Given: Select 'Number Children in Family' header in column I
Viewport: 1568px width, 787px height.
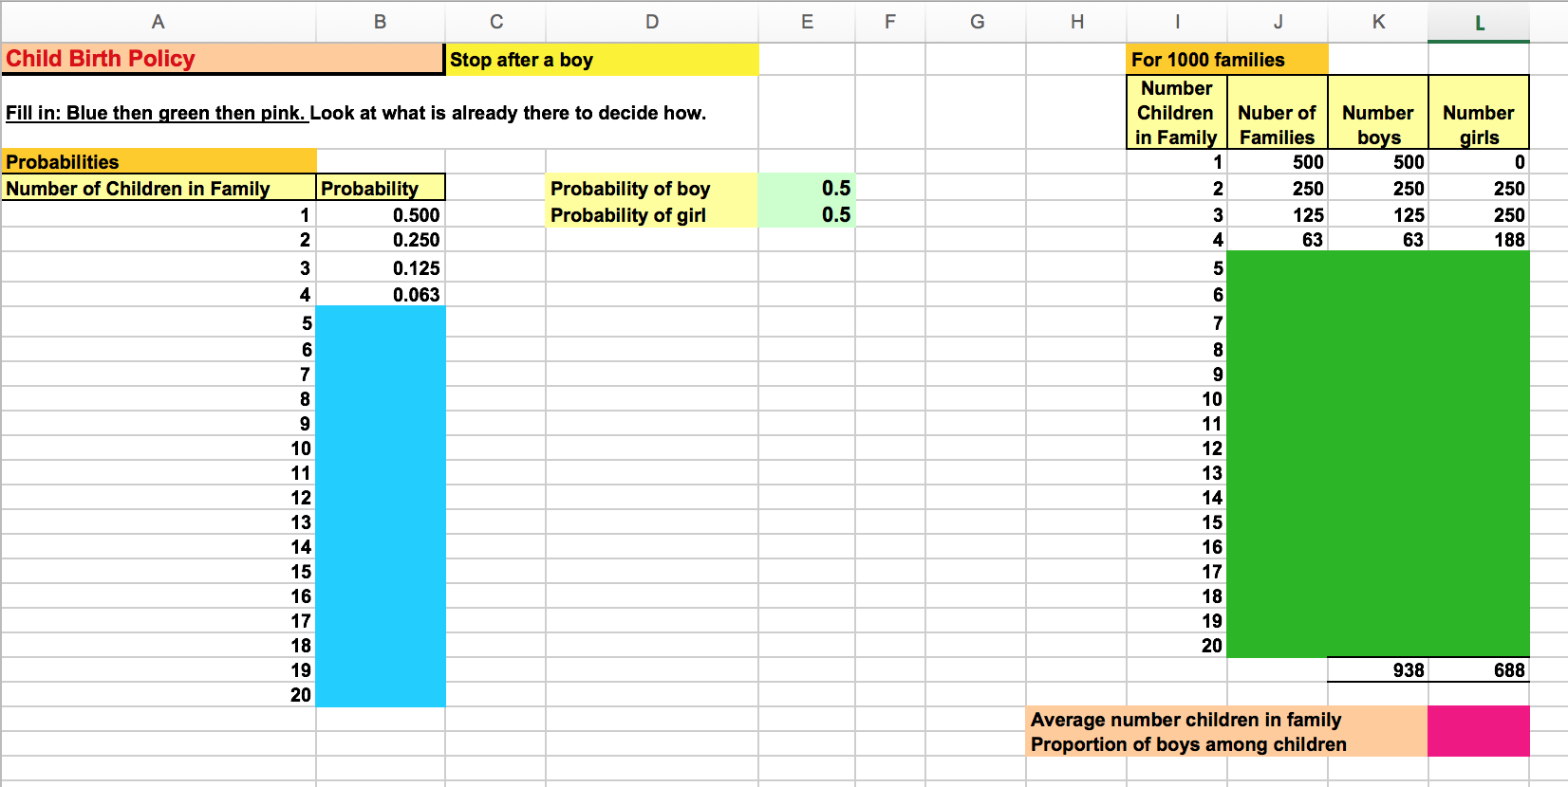Looking at the screenshot, I should [x=1177, y=112].
